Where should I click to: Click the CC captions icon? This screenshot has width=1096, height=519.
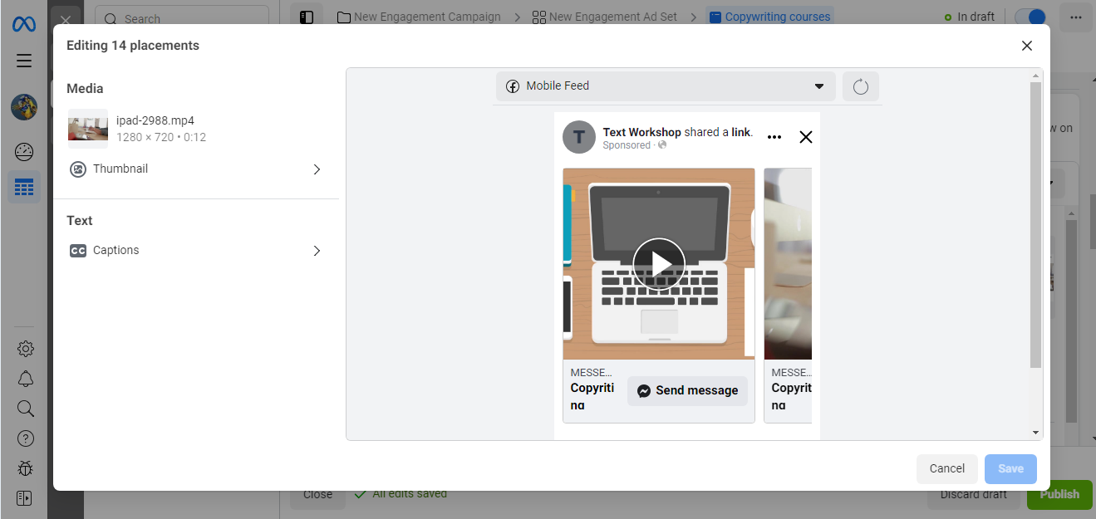tap(78, 251)
